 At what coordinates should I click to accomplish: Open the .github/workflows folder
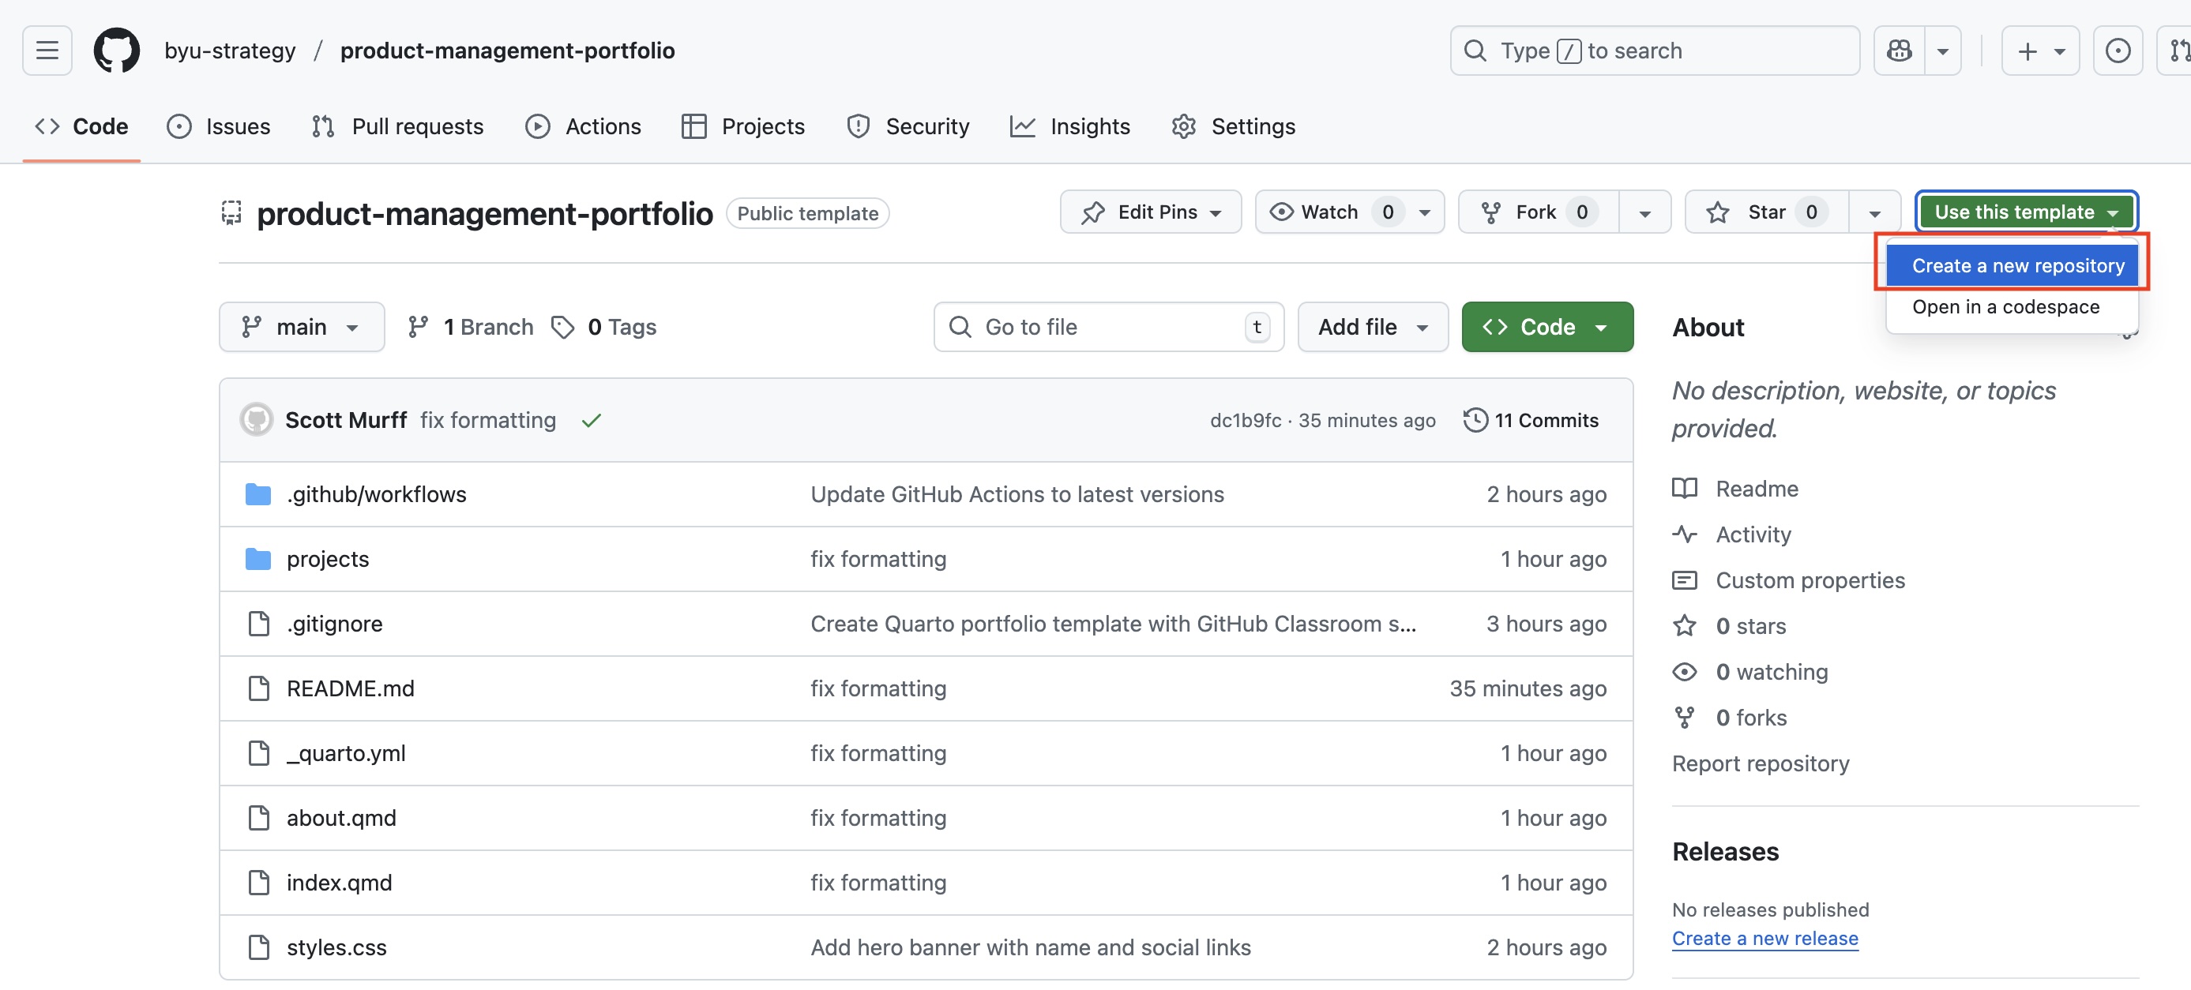tap(376, 494)
